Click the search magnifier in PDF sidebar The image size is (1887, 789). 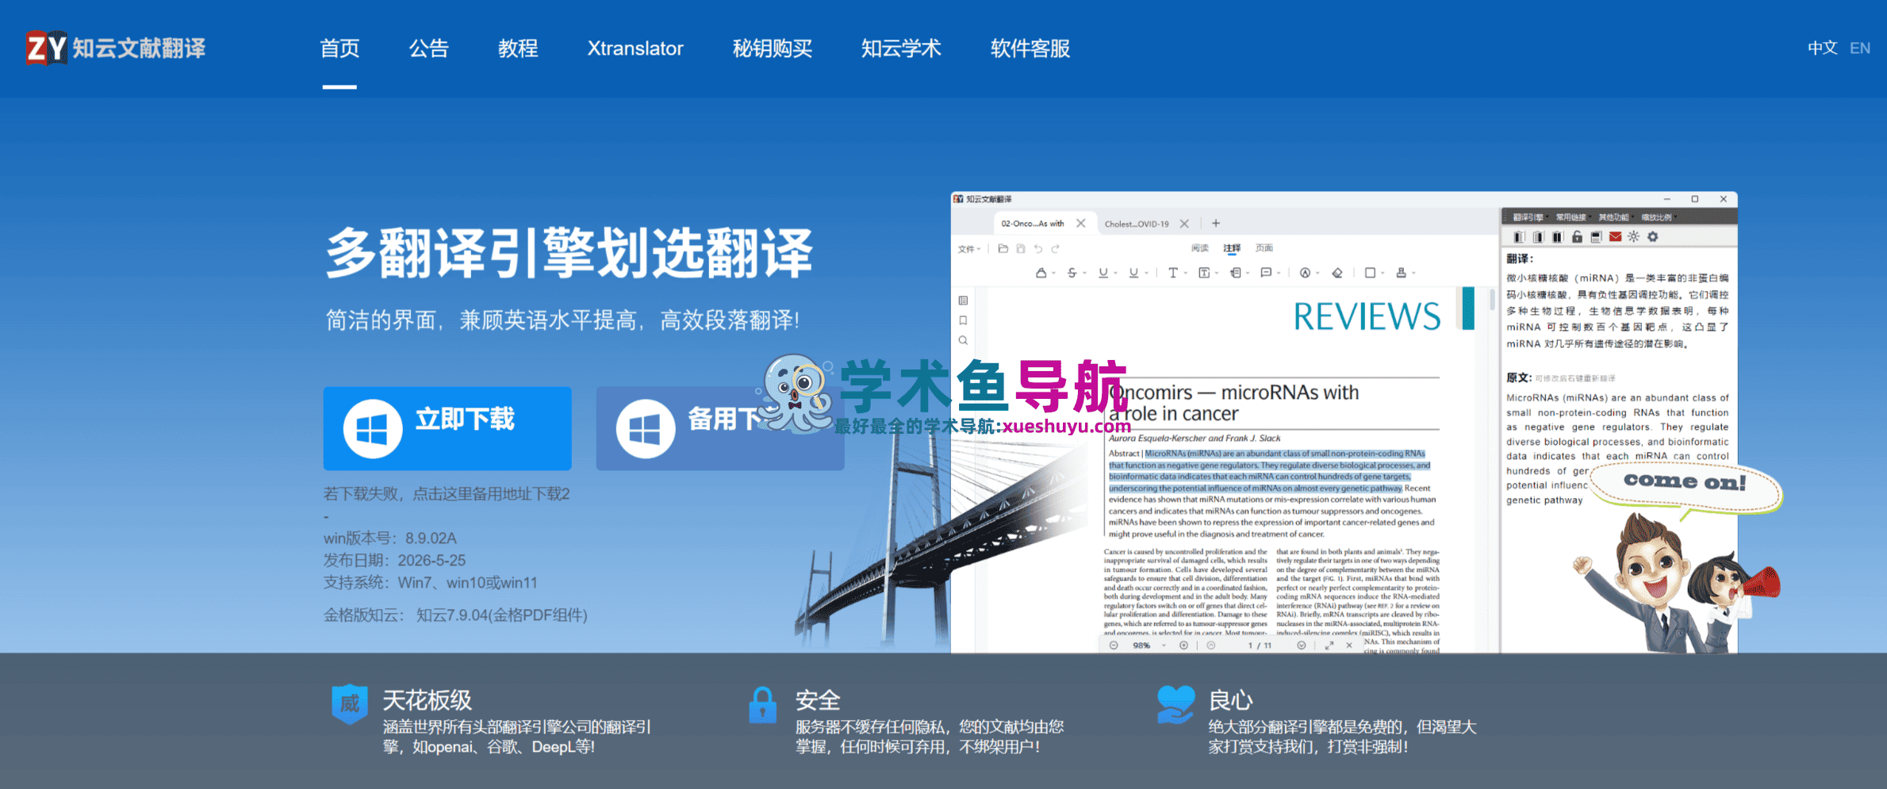(963, 340)
